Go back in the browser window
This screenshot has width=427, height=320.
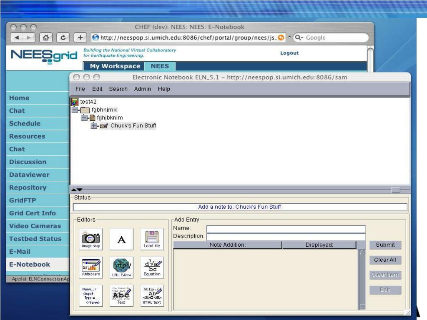tap(17, 37)
